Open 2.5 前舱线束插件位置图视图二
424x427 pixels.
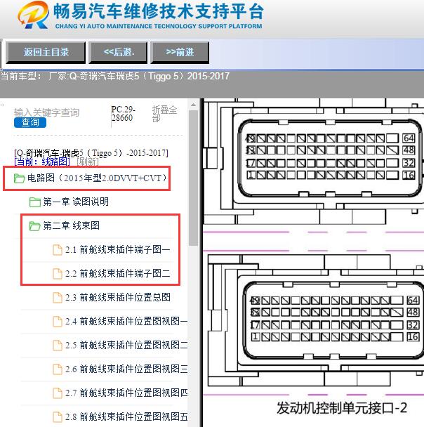pos(126,346)
